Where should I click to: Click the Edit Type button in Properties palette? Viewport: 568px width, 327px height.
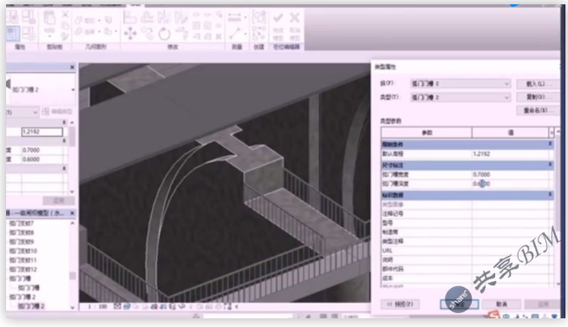pyautogui.click(x=57, y=112)
